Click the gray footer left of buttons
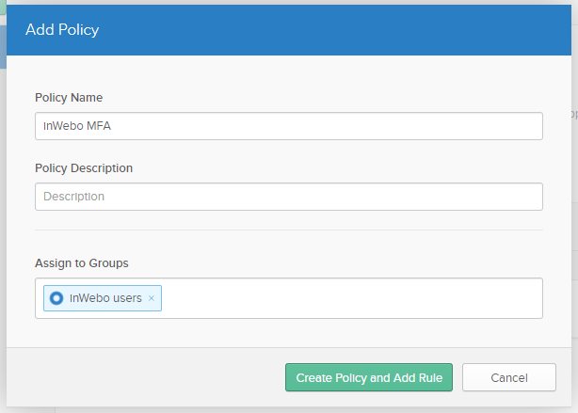578x413 pixels. pos(141,377)
